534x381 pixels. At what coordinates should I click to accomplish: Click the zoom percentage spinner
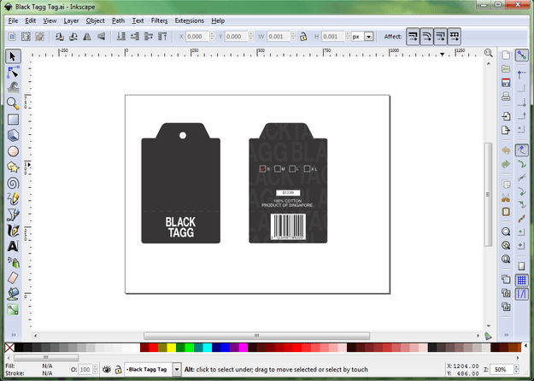[517, 369]
